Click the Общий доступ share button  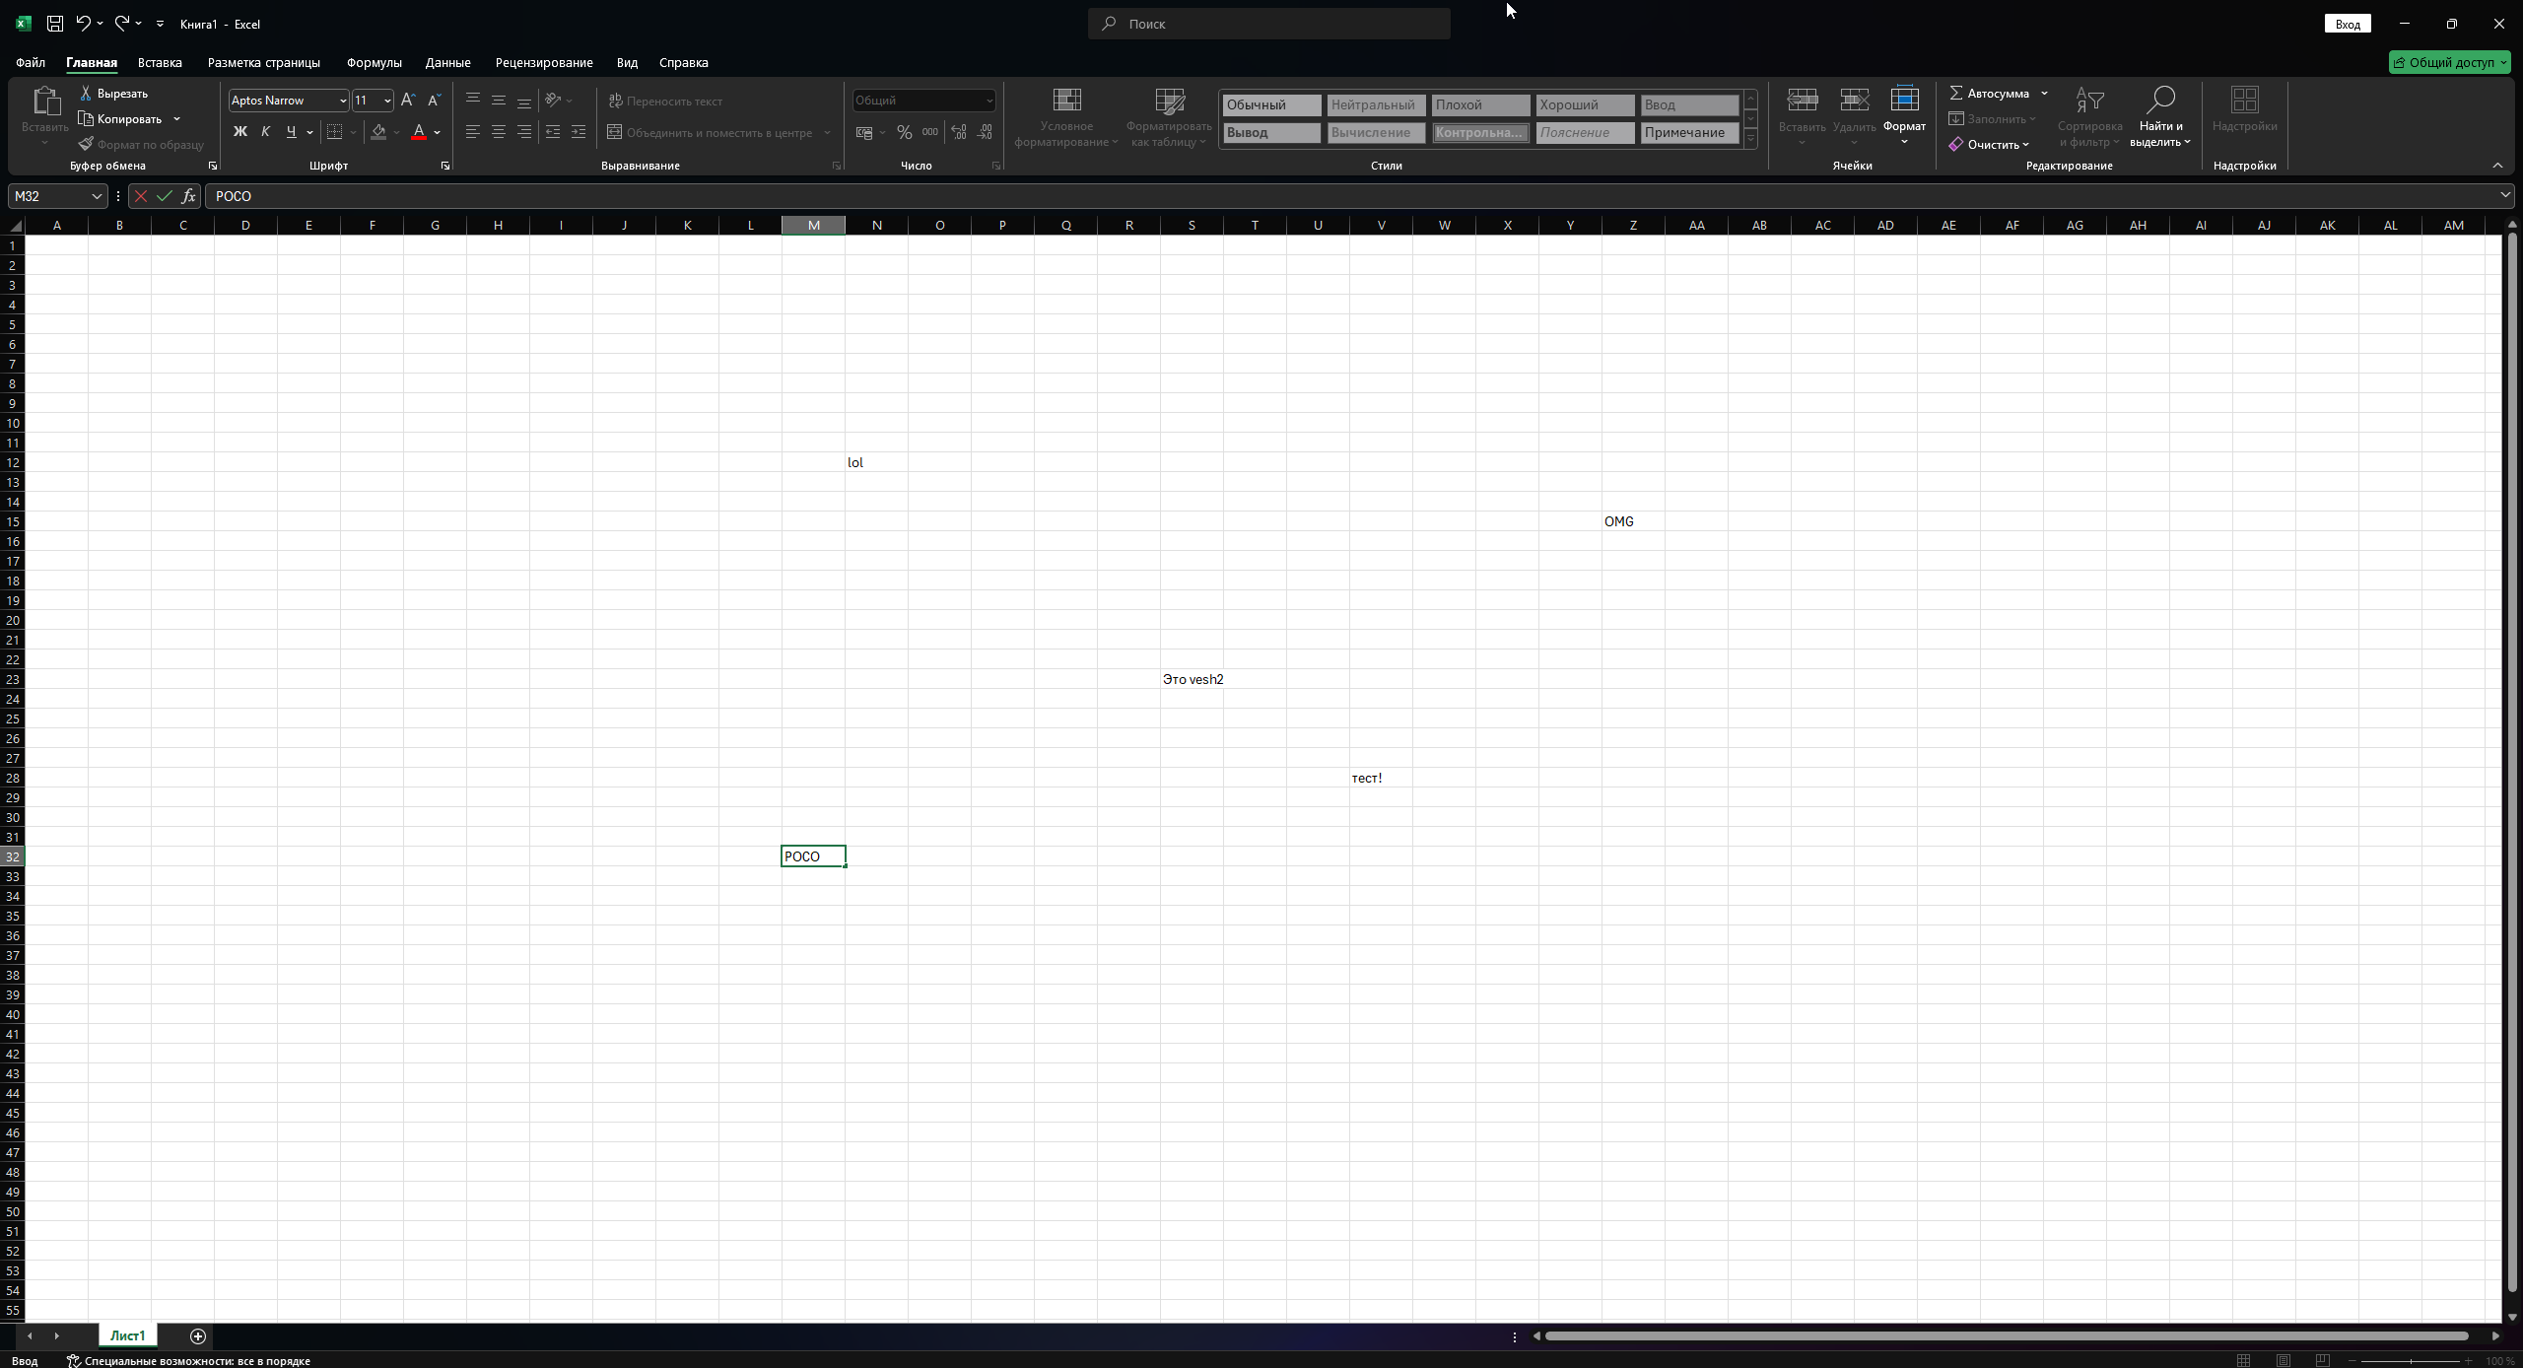click(2449, 62)
